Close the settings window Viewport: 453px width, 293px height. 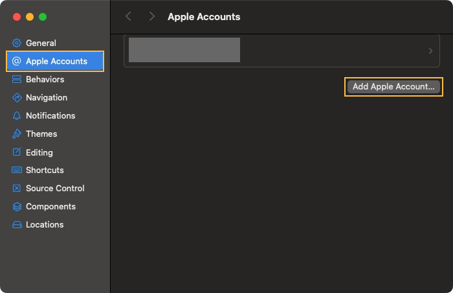[17, 17]
